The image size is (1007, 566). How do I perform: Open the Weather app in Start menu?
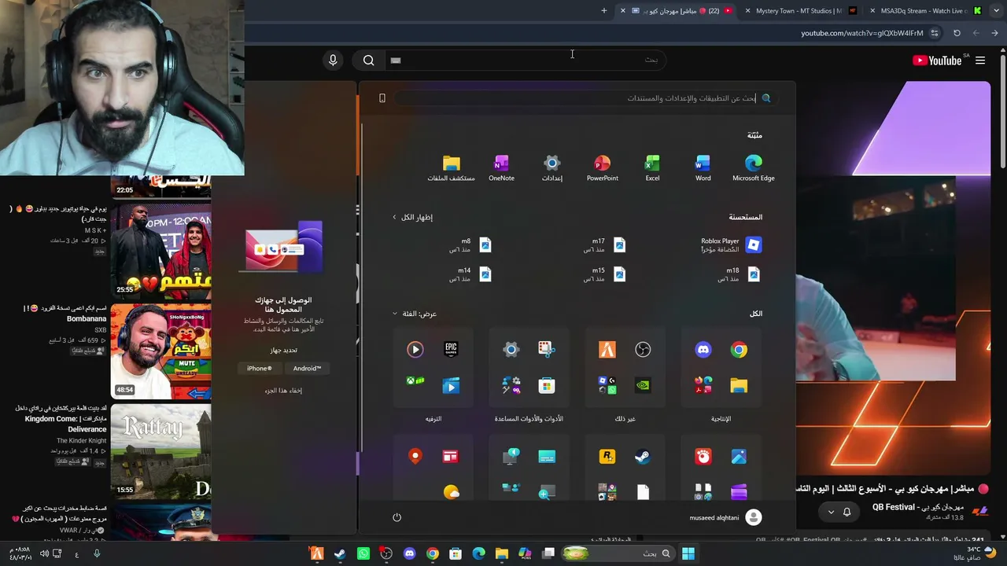[451, 492]
